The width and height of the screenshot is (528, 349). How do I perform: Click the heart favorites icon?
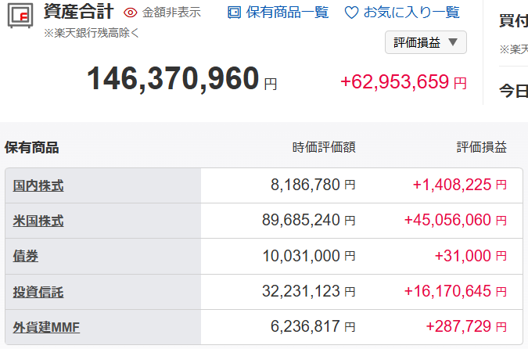pyautogui.click(x=351, y=13)
